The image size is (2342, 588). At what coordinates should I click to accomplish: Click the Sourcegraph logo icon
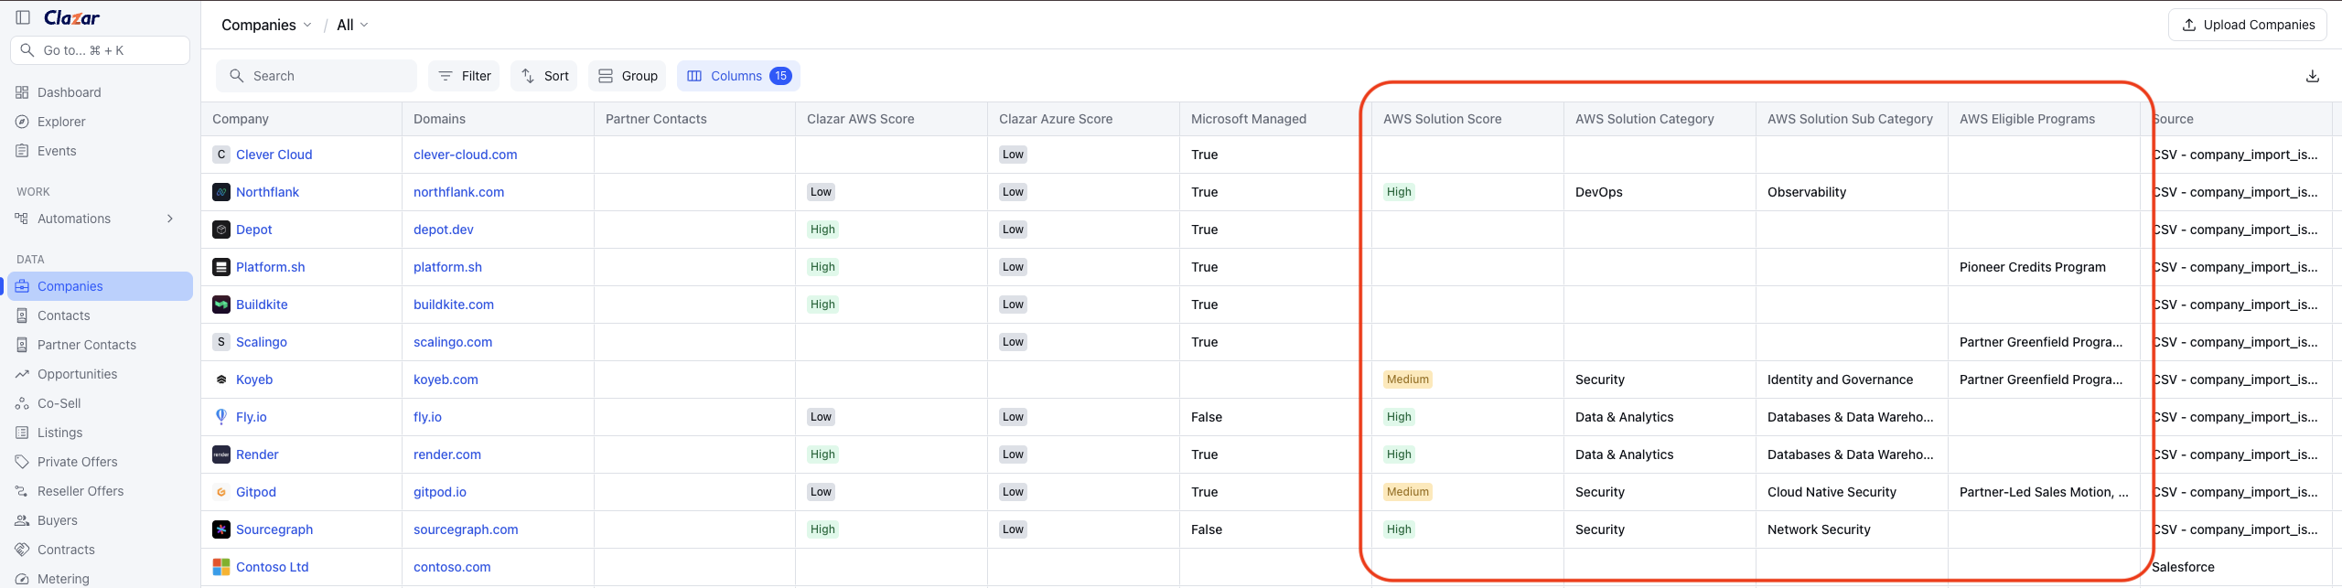point(221,529)
